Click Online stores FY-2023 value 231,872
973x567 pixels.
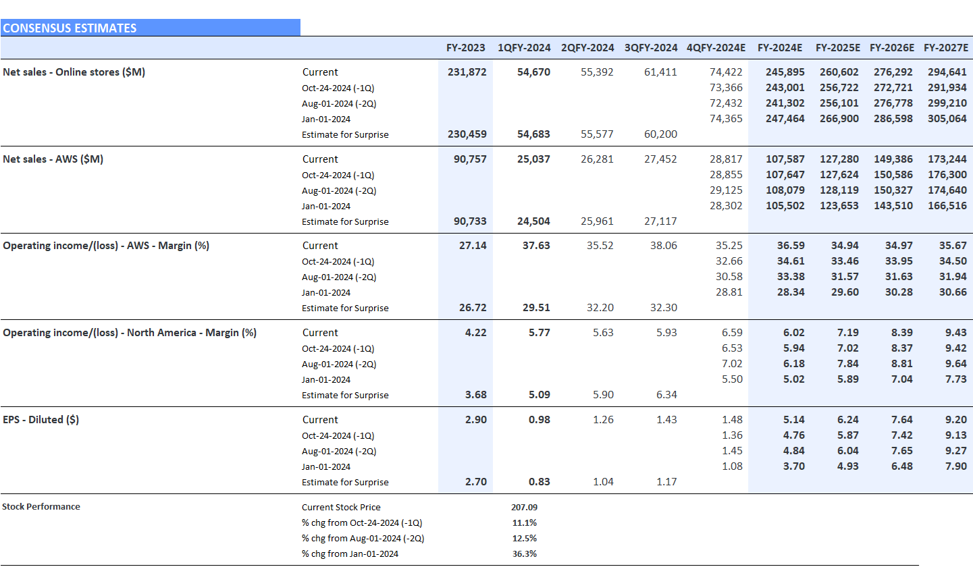[x=467, y=72]
